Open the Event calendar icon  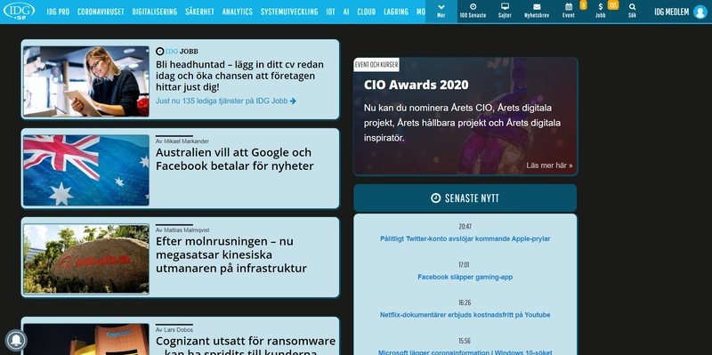click(569, 7)
